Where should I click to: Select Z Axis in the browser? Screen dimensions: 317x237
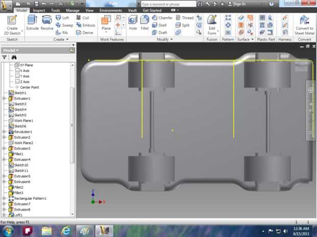pyautogui.click(x=22, y=82)
